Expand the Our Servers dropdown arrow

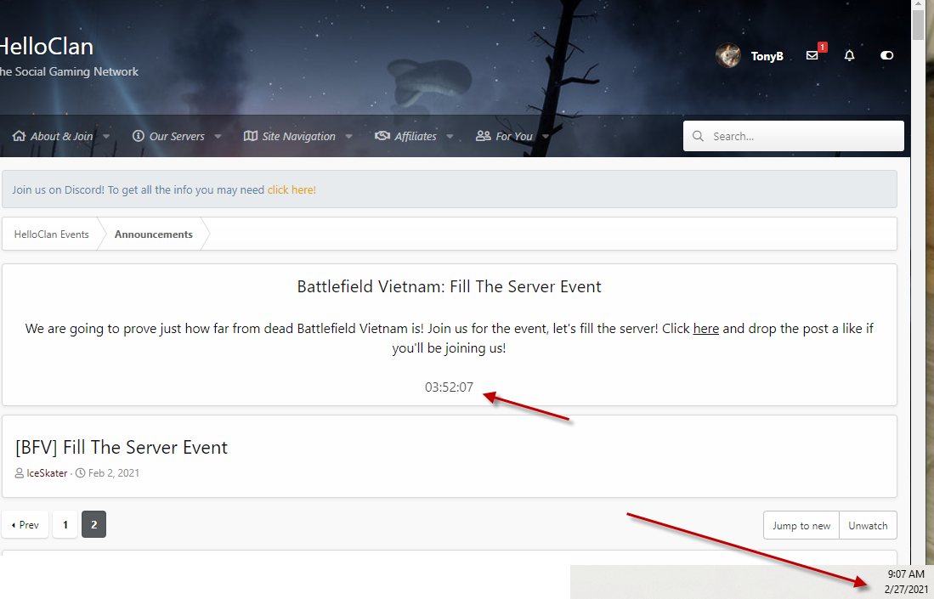click(218, 137)
